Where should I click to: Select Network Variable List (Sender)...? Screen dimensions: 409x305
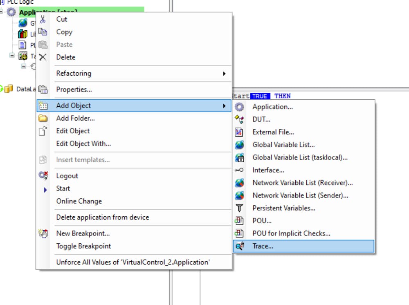(x=300, y=195)
